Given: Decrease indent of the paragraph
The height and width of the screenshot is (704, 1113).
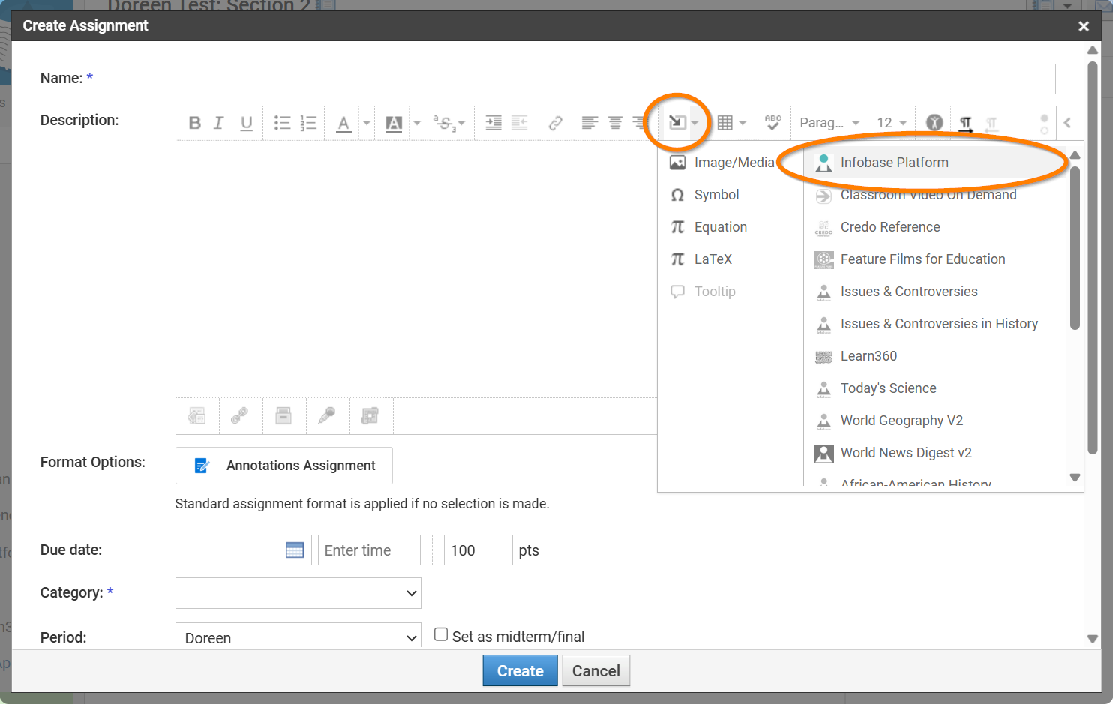Looking at the screenshot, I should tap(519, 123).
